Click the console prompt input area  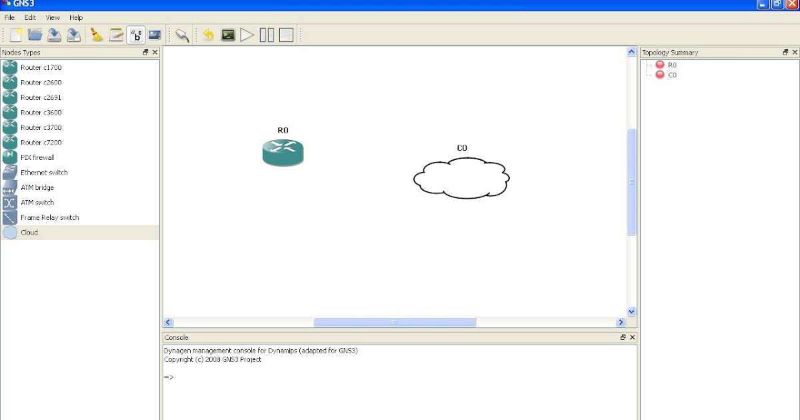pyautogui.click(x=400, y=377)
